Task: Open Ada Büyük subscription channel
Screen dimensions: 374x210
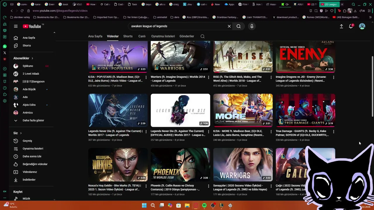Action: point(29,89)
